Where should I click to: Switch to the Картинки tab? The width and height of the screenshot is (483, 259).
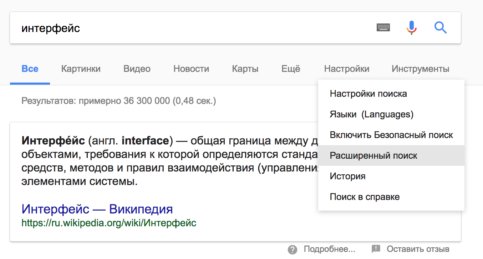click(x=81, y=69)
